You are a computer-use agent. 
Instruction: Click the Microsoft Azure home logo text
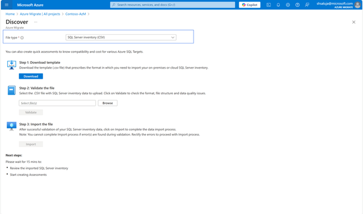pyautogui.click(x=30, y=5)
